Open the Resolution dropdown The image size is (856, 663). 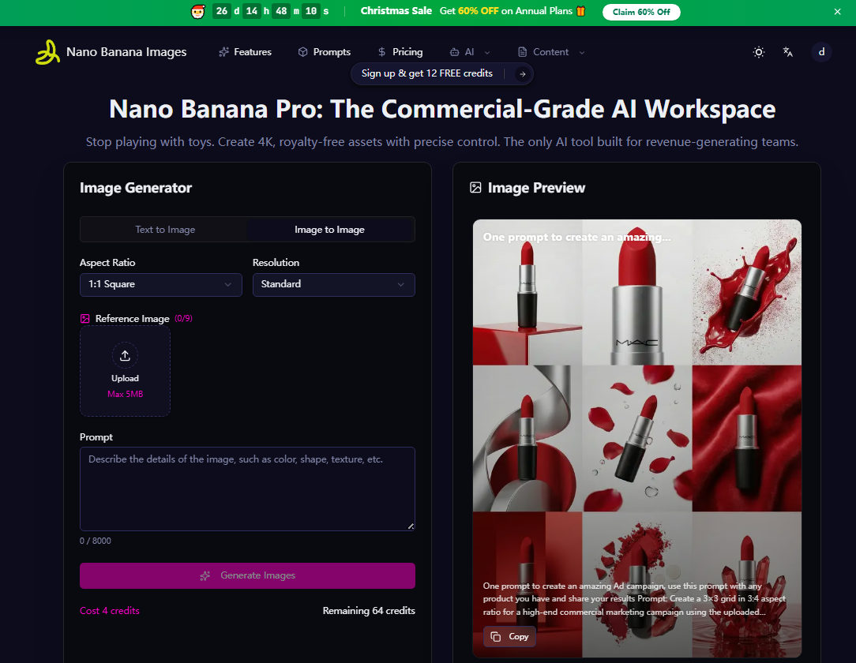point(333,285)
